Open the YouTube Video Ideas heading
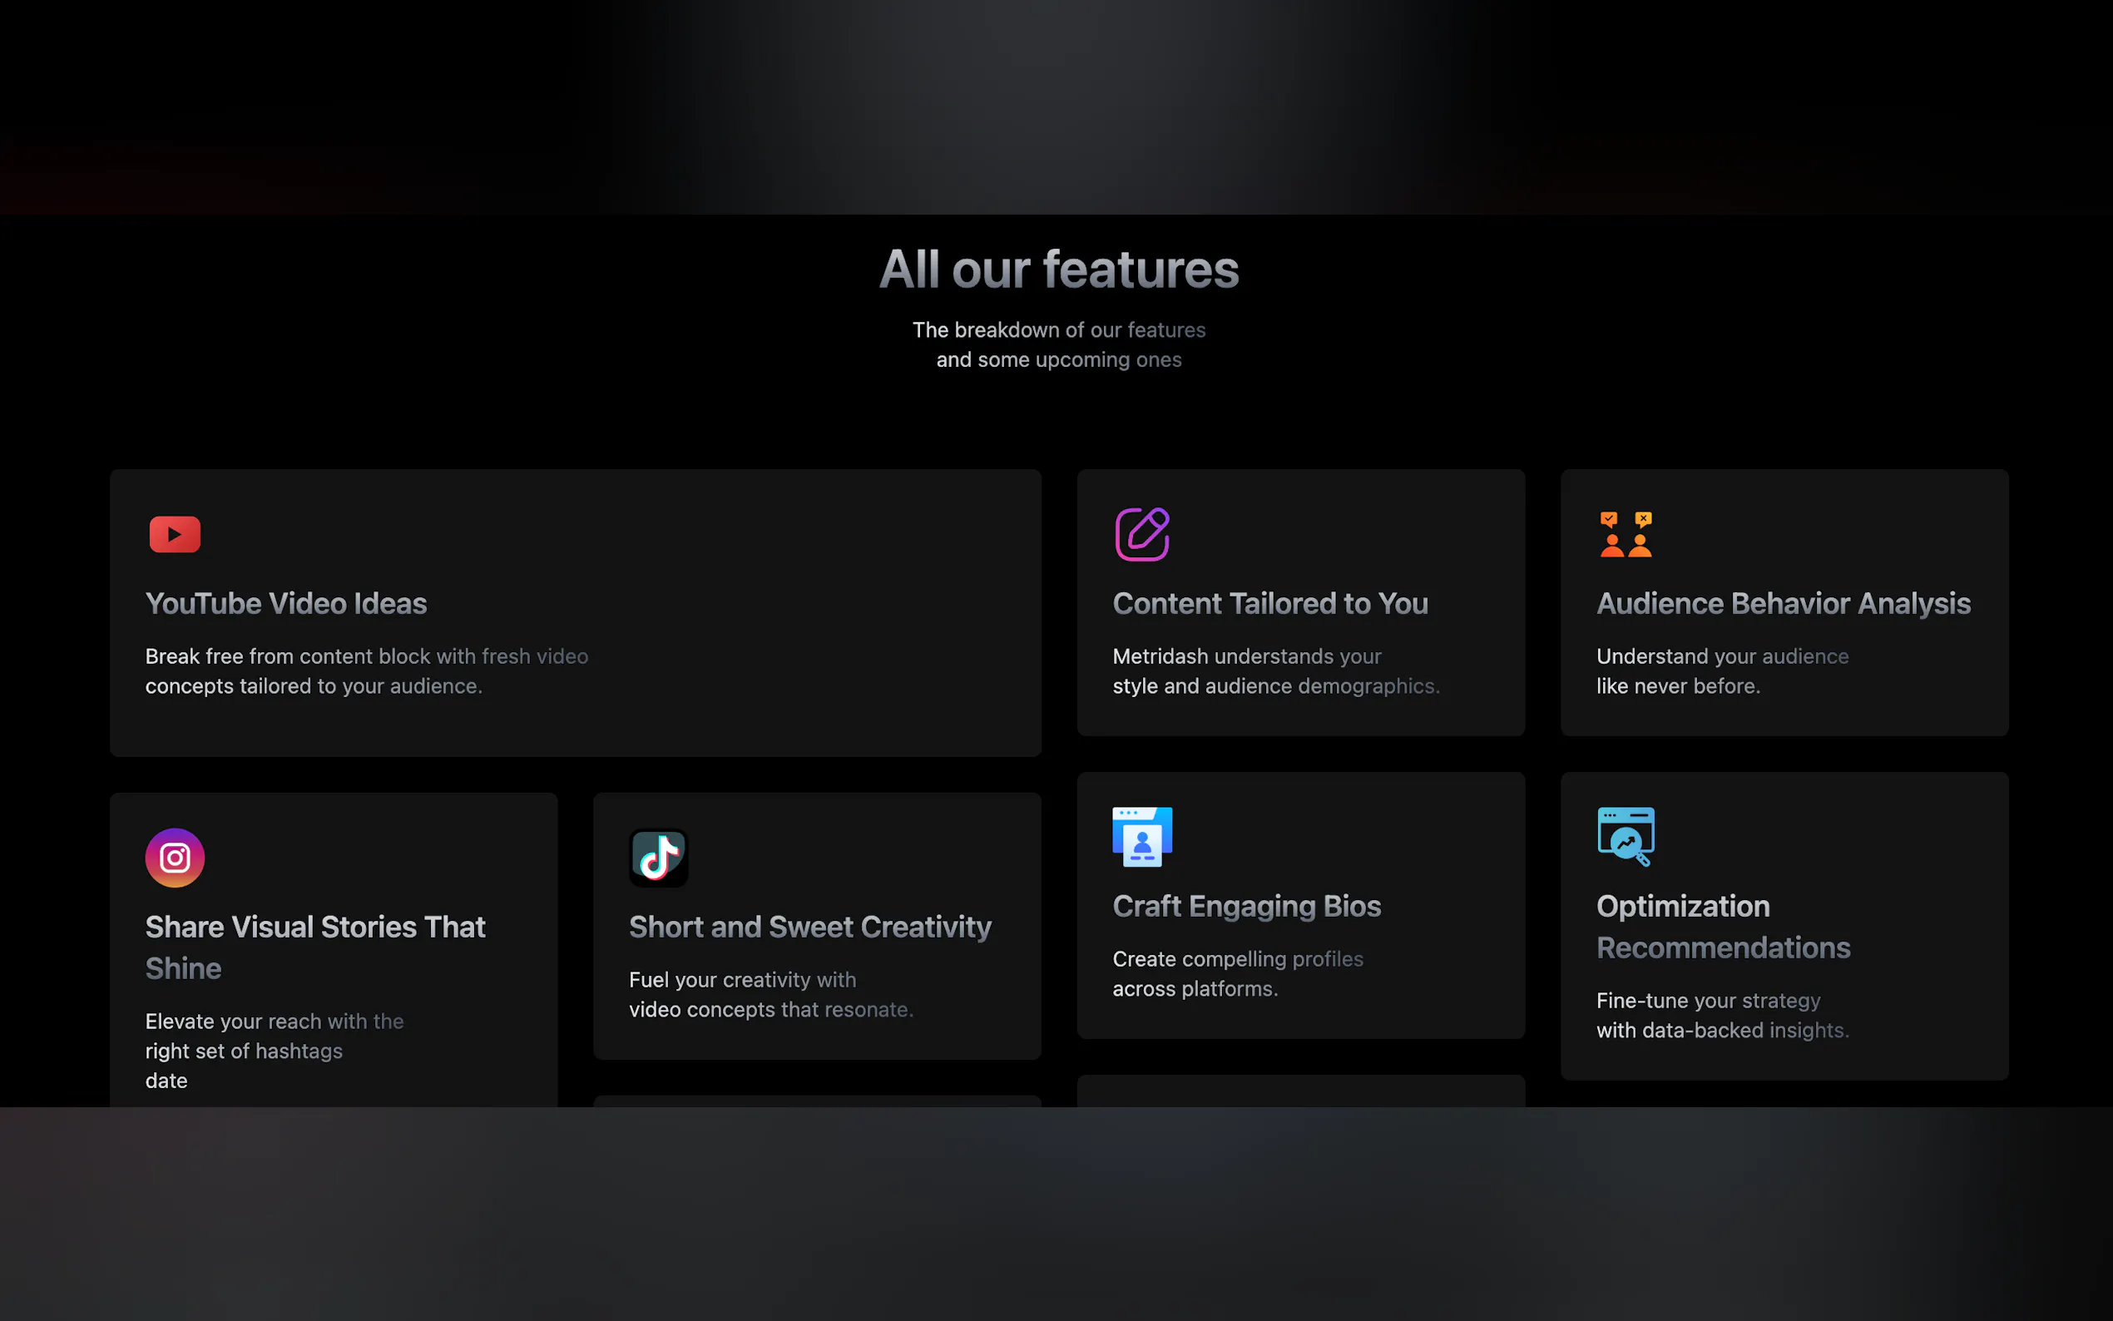 pos(285,604)
